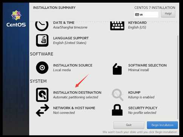
Task: Click the CENTOS 7 INSTALLATION title
Action: pos(155,8)
